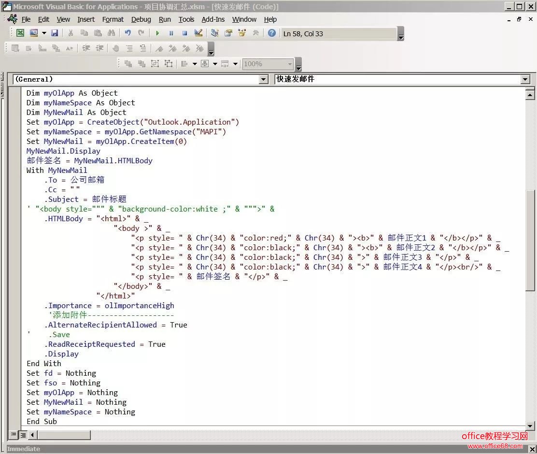Switch to Full Module View at bottom left
Viewport: 537px width, 454px height.
click(23, 435)
